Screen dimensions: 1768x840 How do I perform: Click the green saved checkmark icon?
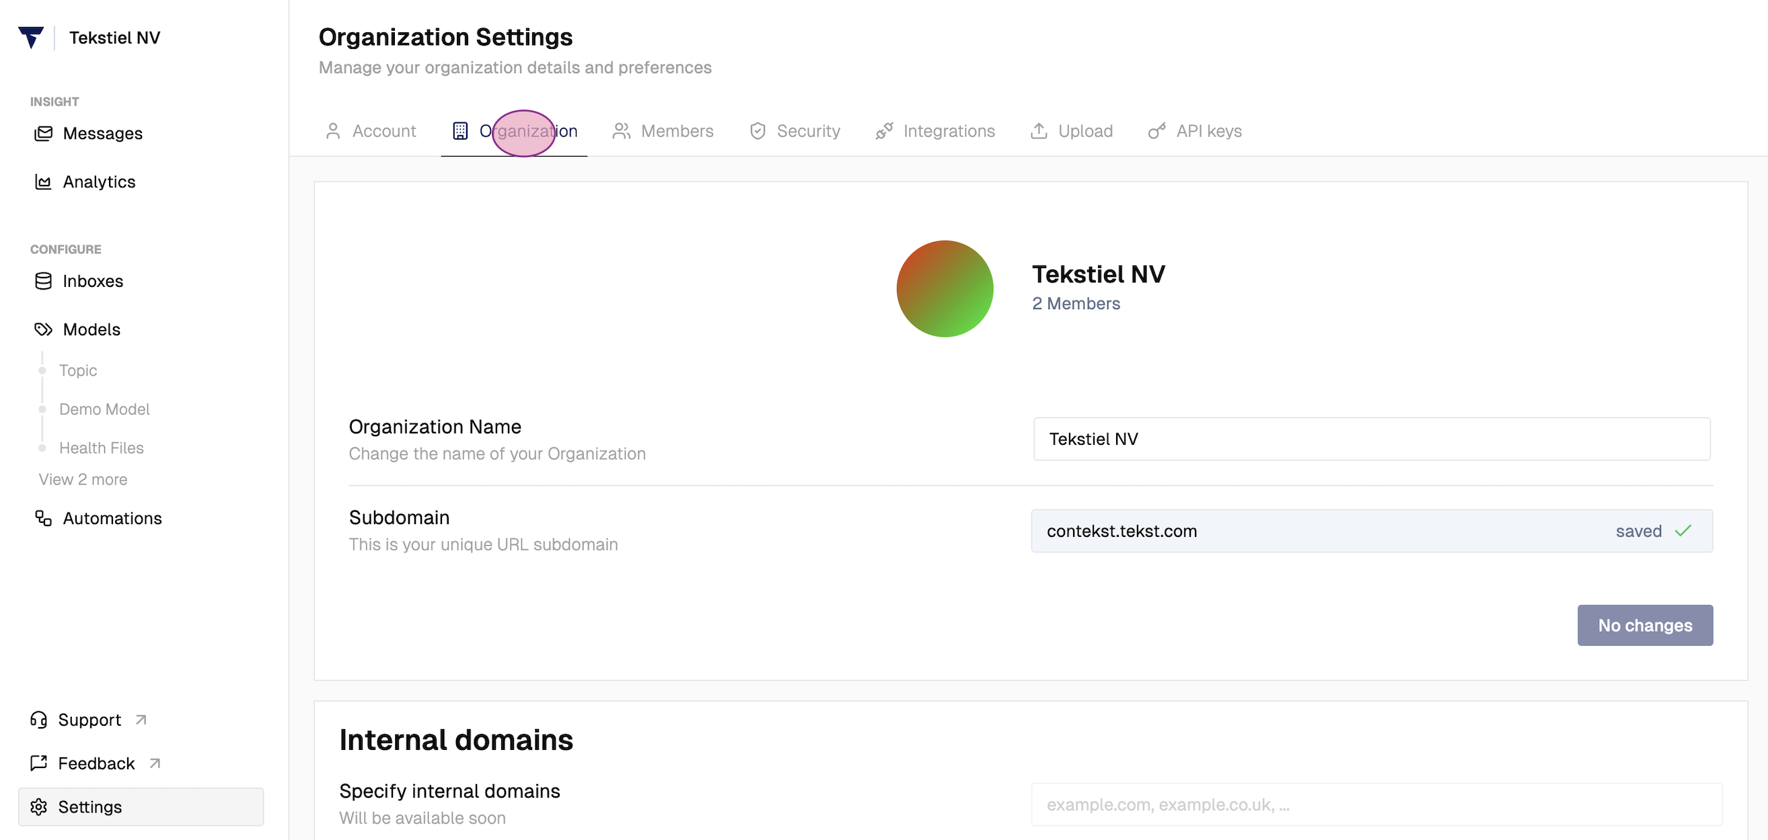pyautogui.click(x=1683, y=531)
